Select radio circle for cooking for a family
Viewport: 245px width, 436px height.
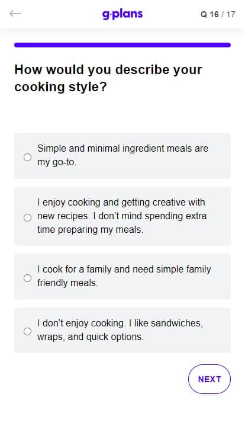tap(27, 278)
